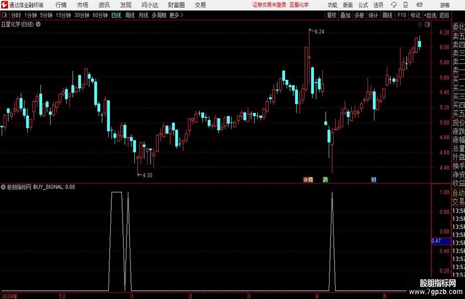Click the mobile phone icon
The height and width of the screenshot is (299, 465).
(x=405, y=5)
